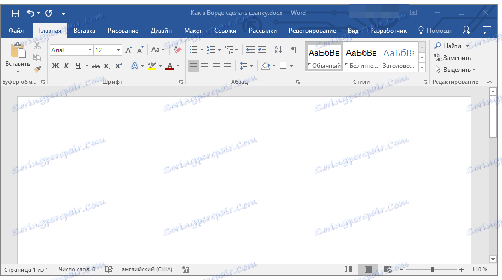Open the Quick Access Toolbar customize menu
The width and height of the screenshot is (502, 280).
pos(63,13)
